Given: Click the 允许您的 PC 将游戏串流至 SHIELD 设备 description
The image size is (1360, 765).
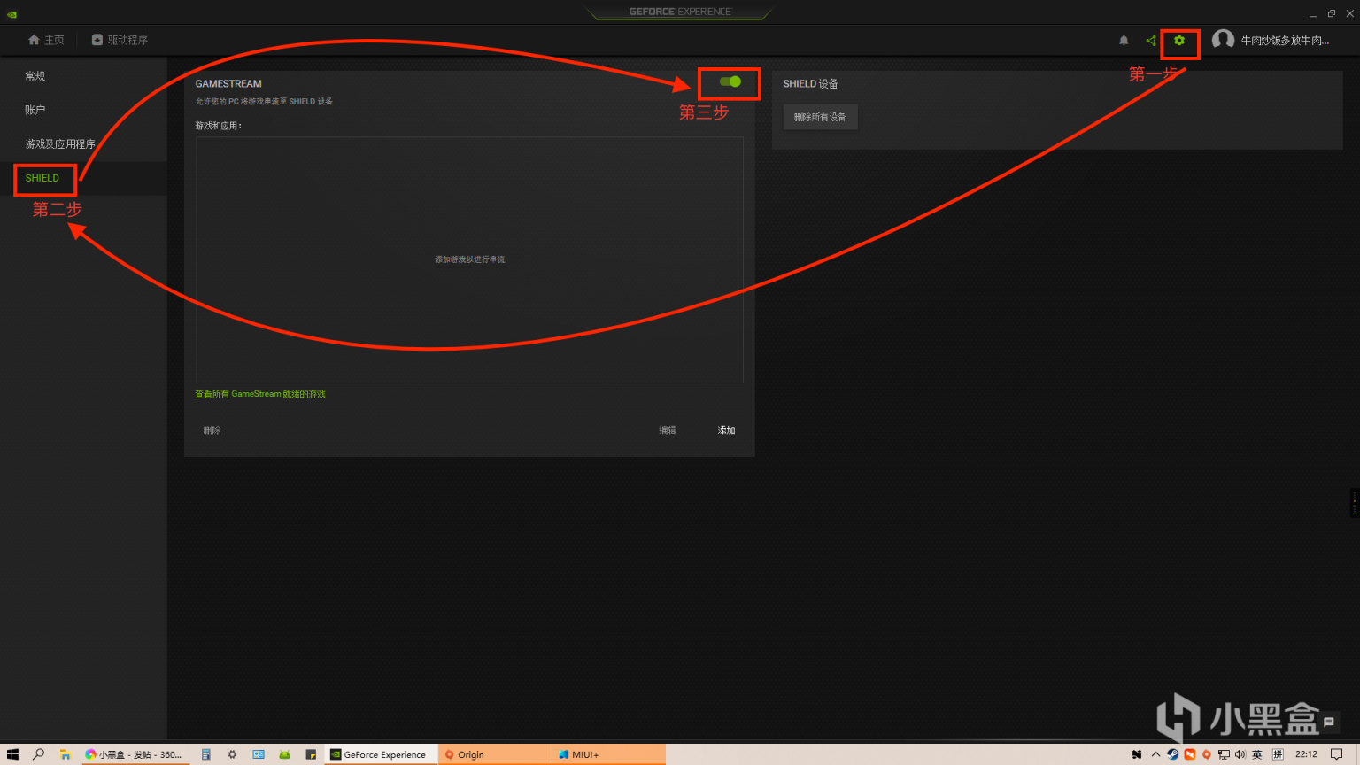Looking at the screenshot, I should coord(264,102).
